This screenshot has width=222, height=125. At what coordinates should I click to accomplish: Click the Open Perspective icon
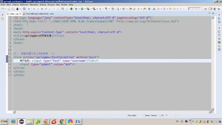[206, 9]
